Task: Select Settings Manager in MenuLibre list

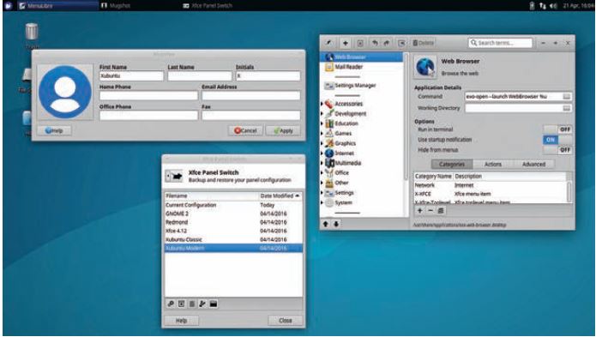Action: [361, 86]
